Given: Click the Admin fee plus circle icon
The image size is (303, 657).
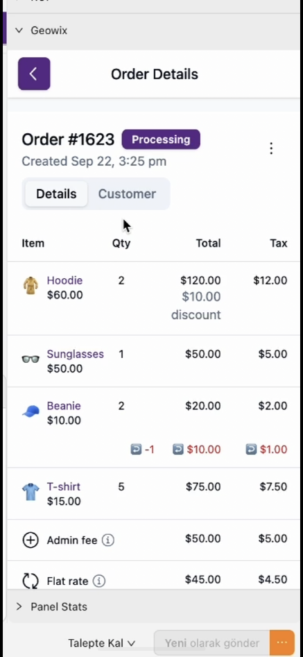Looking at the screenshot, I should 30,540.
